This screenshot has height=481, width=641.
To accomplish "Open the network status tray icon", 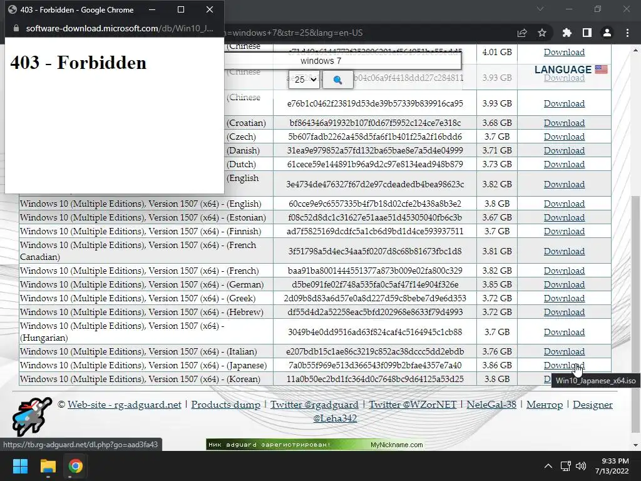I will pos(566,466).
